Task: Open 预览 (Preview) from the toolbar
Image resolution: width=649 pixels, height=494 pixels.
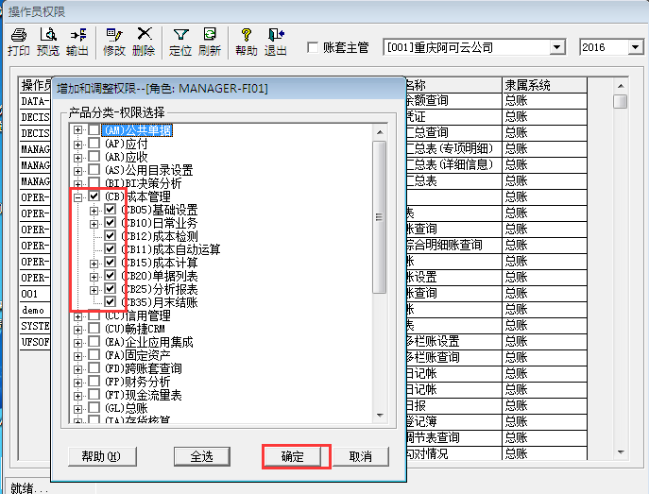Action: tap(48, 42)
